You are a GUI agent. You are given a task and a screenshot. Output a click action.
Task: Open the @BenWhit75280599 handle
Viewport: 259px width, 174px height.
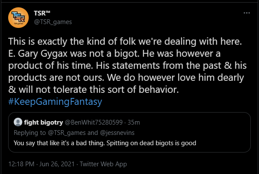click(x=93, y=122)
